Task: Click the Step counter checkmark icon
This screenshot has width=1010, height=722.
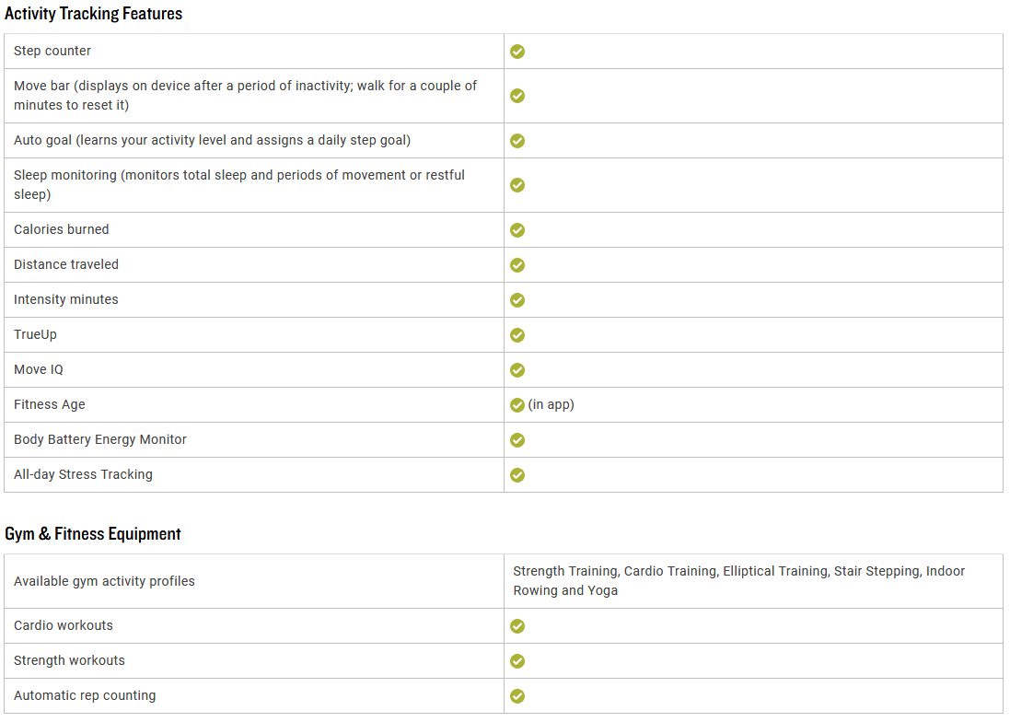Action: point(517,52)
